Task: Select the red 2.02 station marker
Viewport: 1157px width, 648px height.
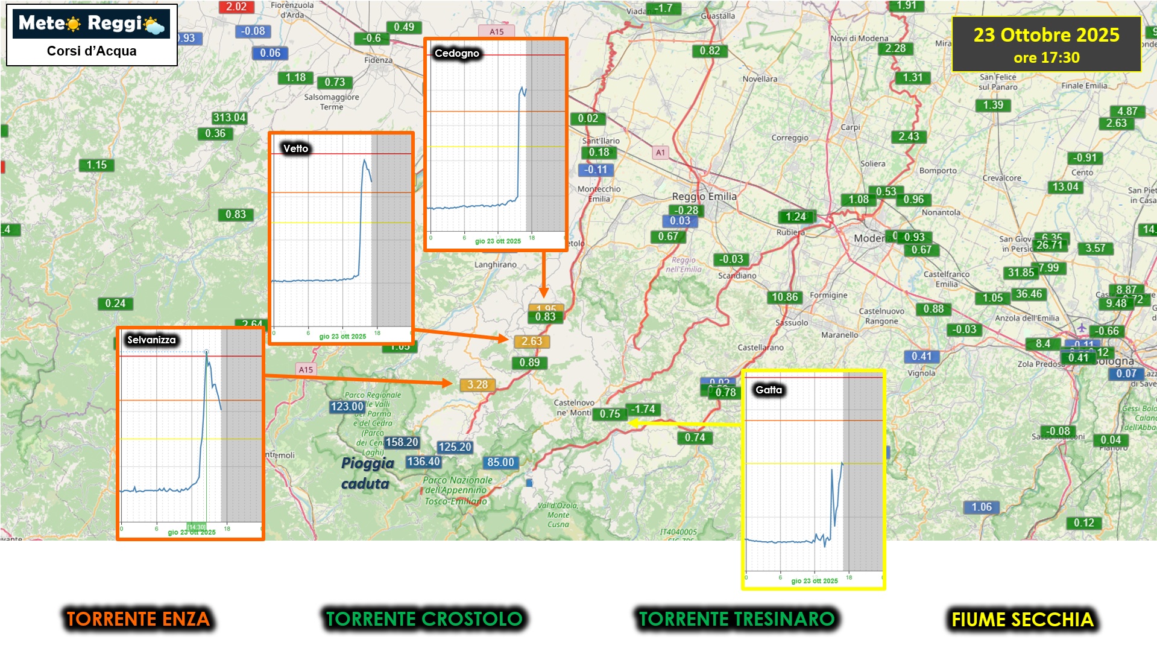Action: [236, 7]
